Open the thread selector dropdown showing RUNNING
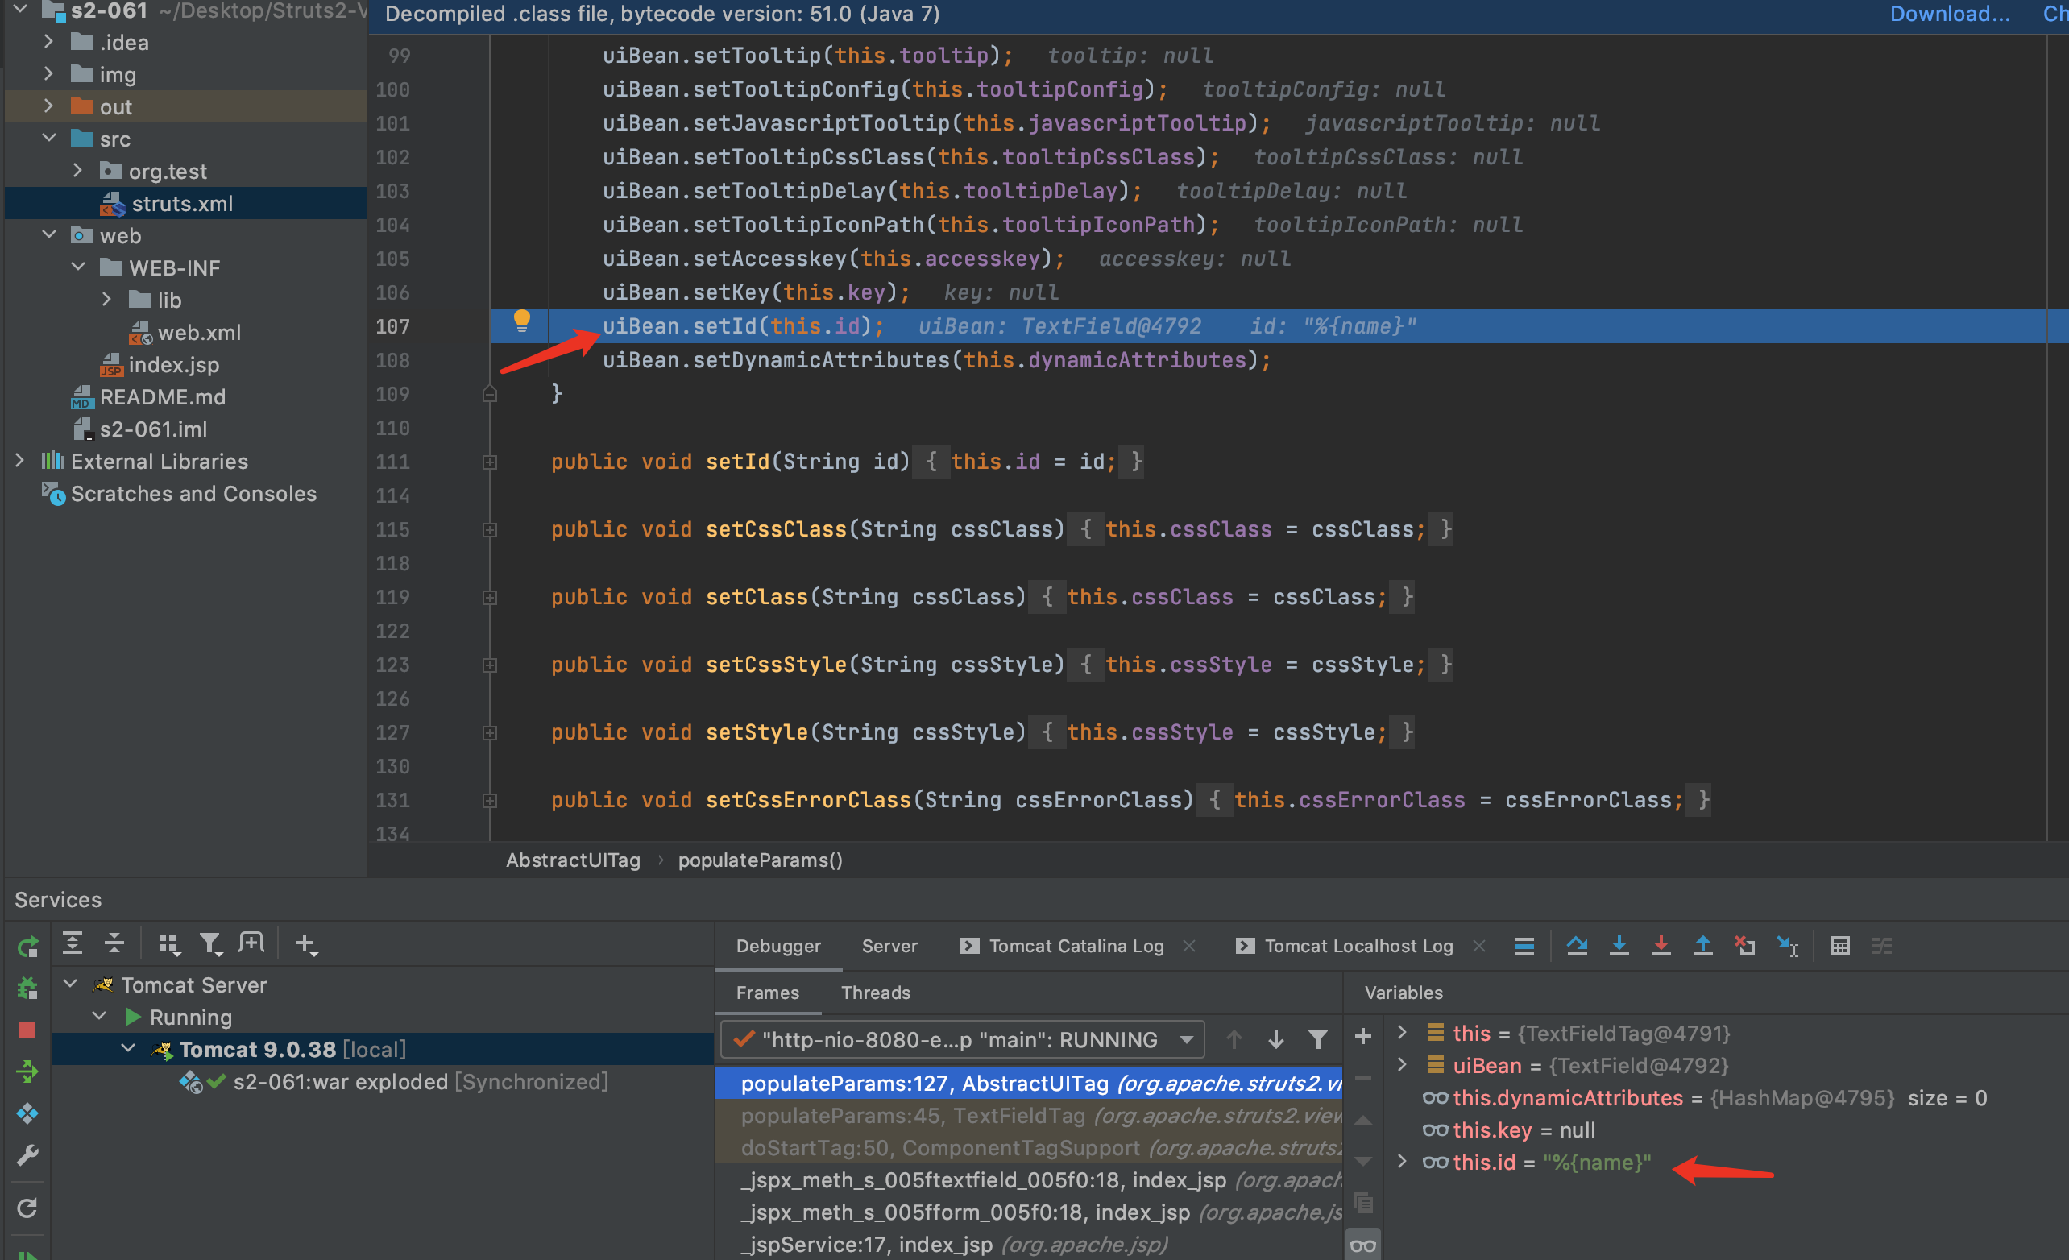2069x1260 pixels. tap(962, 1039)
